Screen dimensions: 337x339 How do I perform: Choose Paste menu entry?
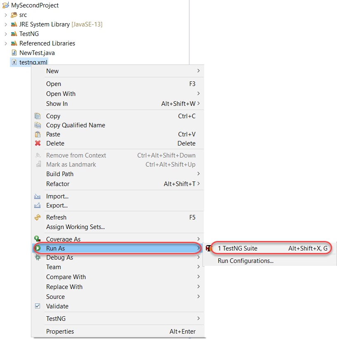point(118,134)
